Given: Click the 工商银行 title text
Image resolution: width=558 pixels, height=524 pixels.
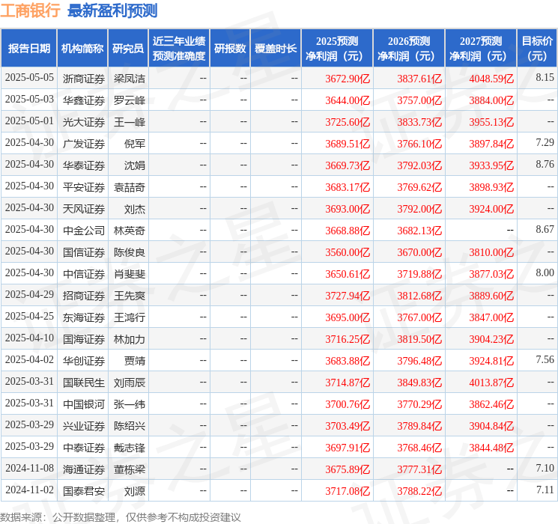Looking at the screenshot, I should click(x=30, y=10).
